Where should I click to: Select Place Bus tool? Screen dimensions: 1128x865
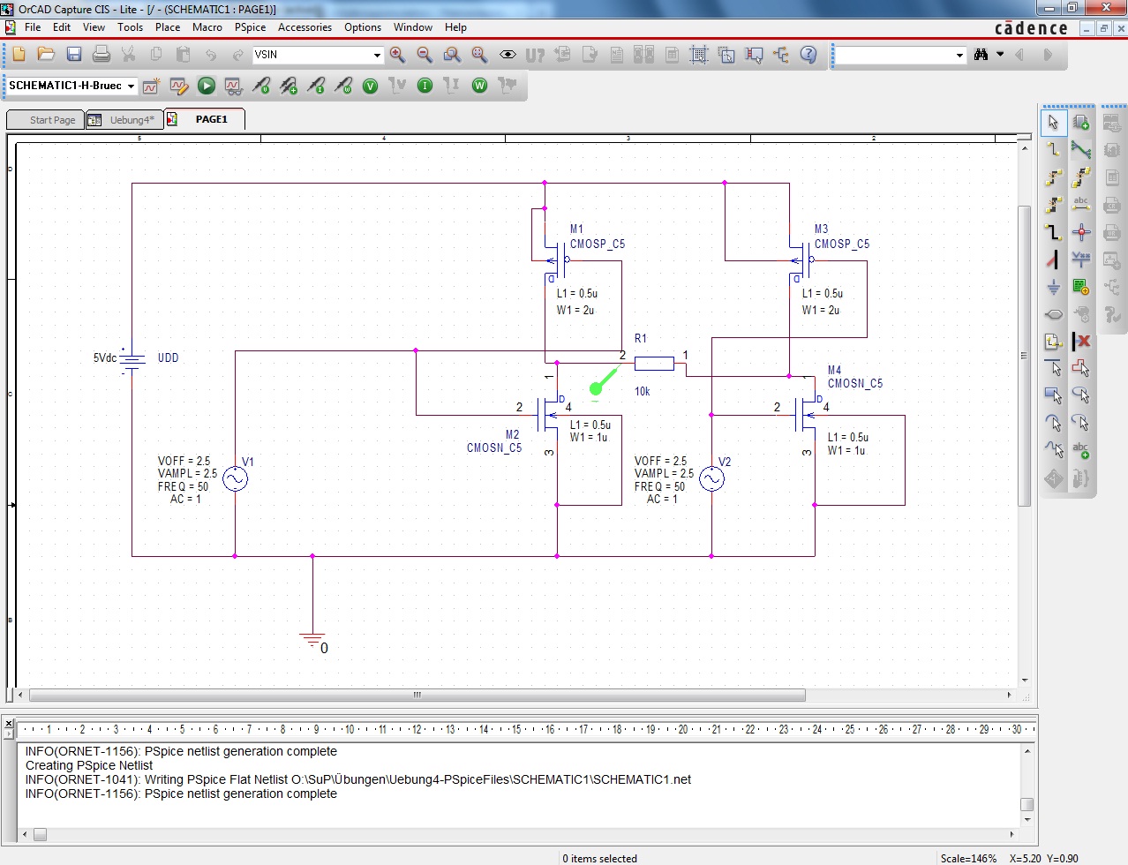1054,232
